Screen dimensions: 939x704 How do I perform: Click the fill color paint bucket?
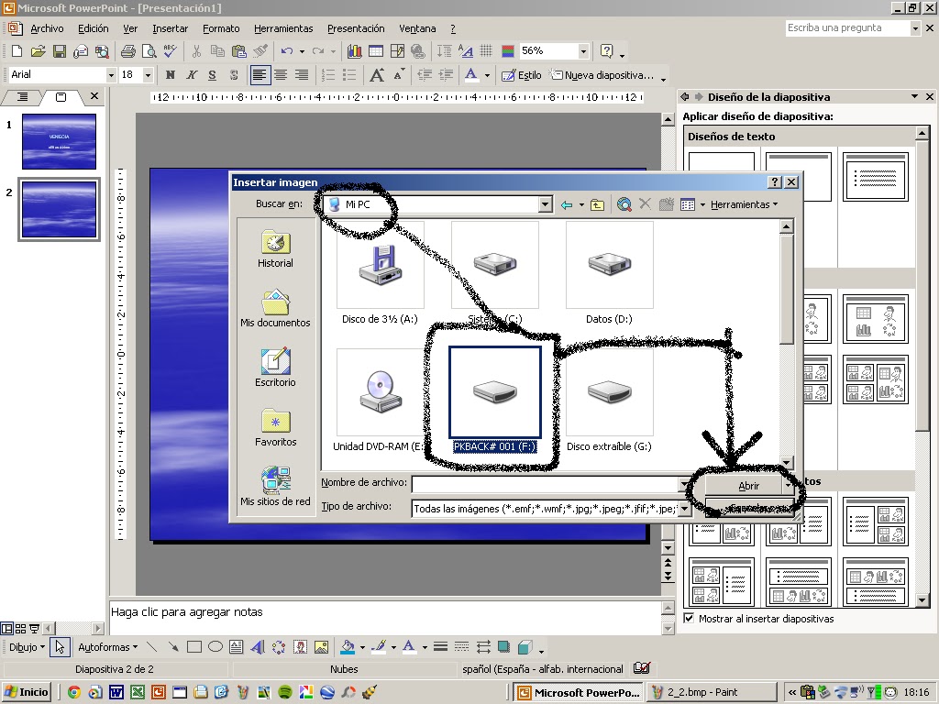pyautogui.click(x=348, y=646)
